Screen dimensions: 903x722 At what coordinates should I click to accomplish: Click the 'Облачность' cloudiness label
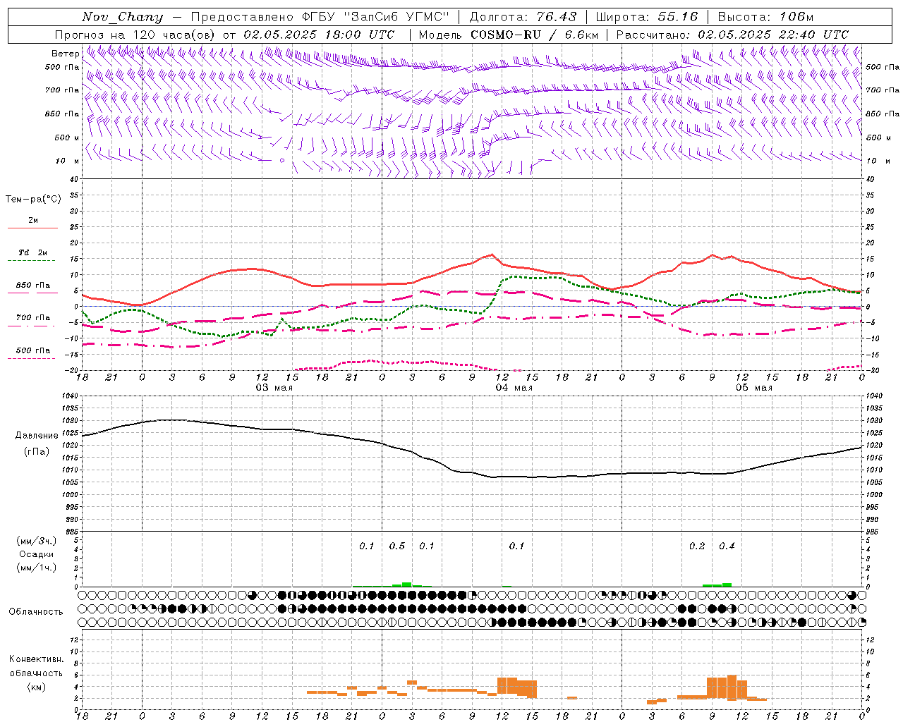36,612
